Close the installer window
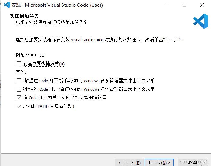The width and height of the screenshot is (211, 166). [x=202, y=5]
